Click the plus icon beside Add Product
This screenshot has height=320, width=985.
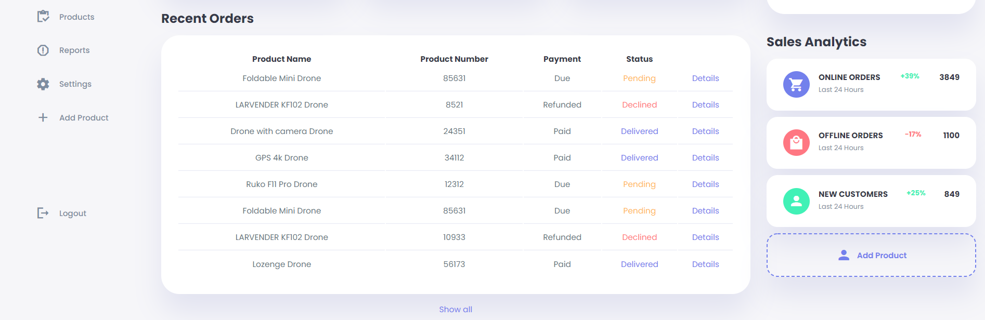click(x=43, y=117)
